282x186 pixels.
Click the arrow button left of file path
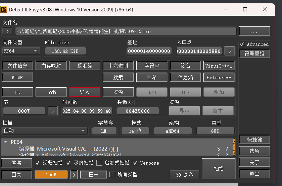point(7,31)
